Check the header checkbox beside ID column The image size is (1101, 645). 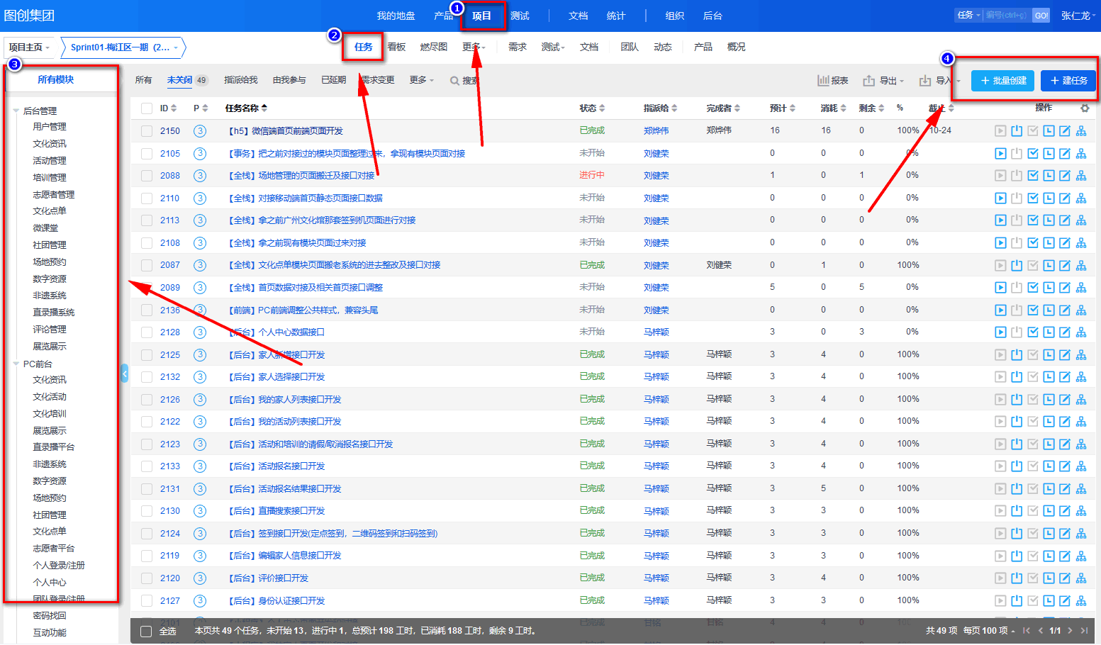click(x=147, y=108)
